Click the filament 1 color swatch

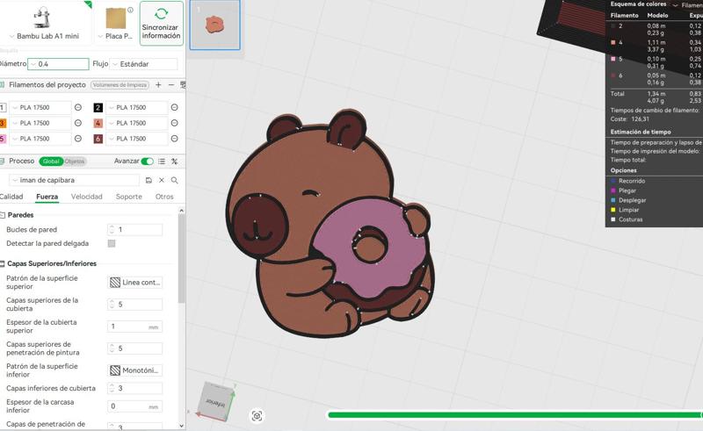point(3,107)
